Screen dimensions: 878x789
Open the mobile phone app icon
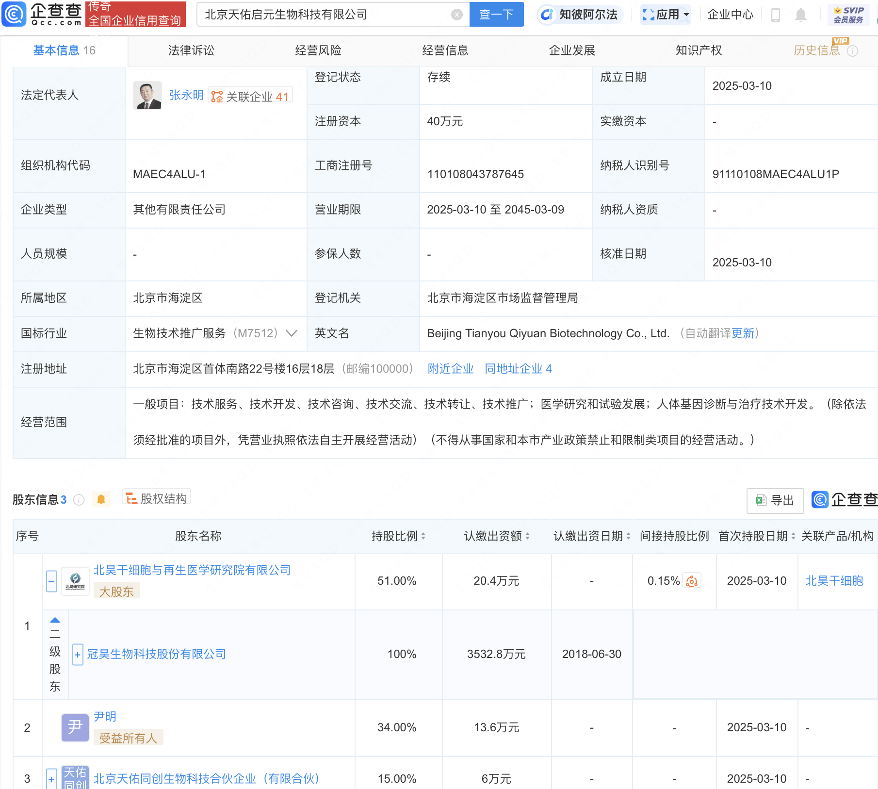pos(775,15)
